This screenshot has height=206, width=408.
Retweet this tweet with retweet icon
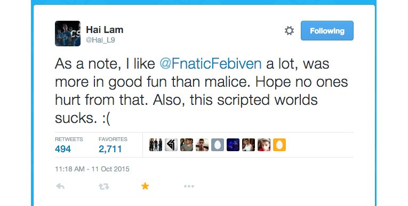104,186
